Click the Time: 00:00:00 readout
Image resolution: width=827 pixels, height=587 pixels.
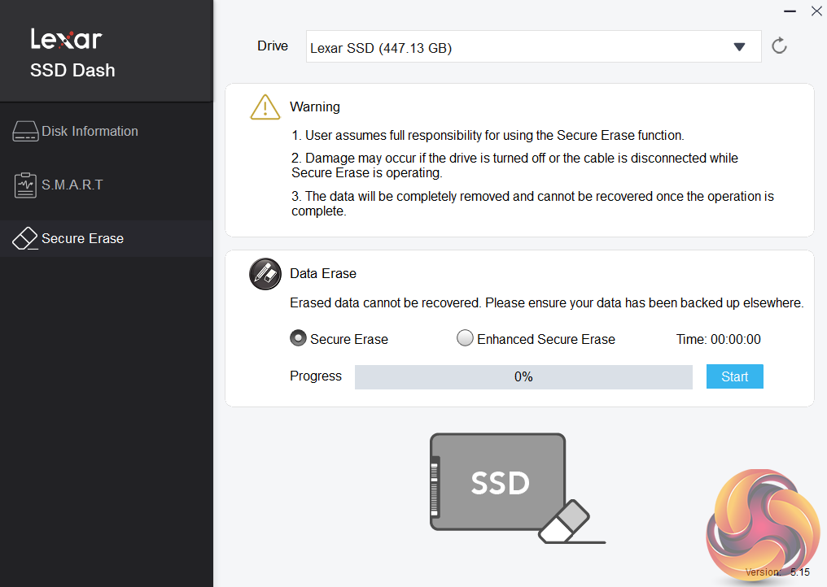point(719,339)
